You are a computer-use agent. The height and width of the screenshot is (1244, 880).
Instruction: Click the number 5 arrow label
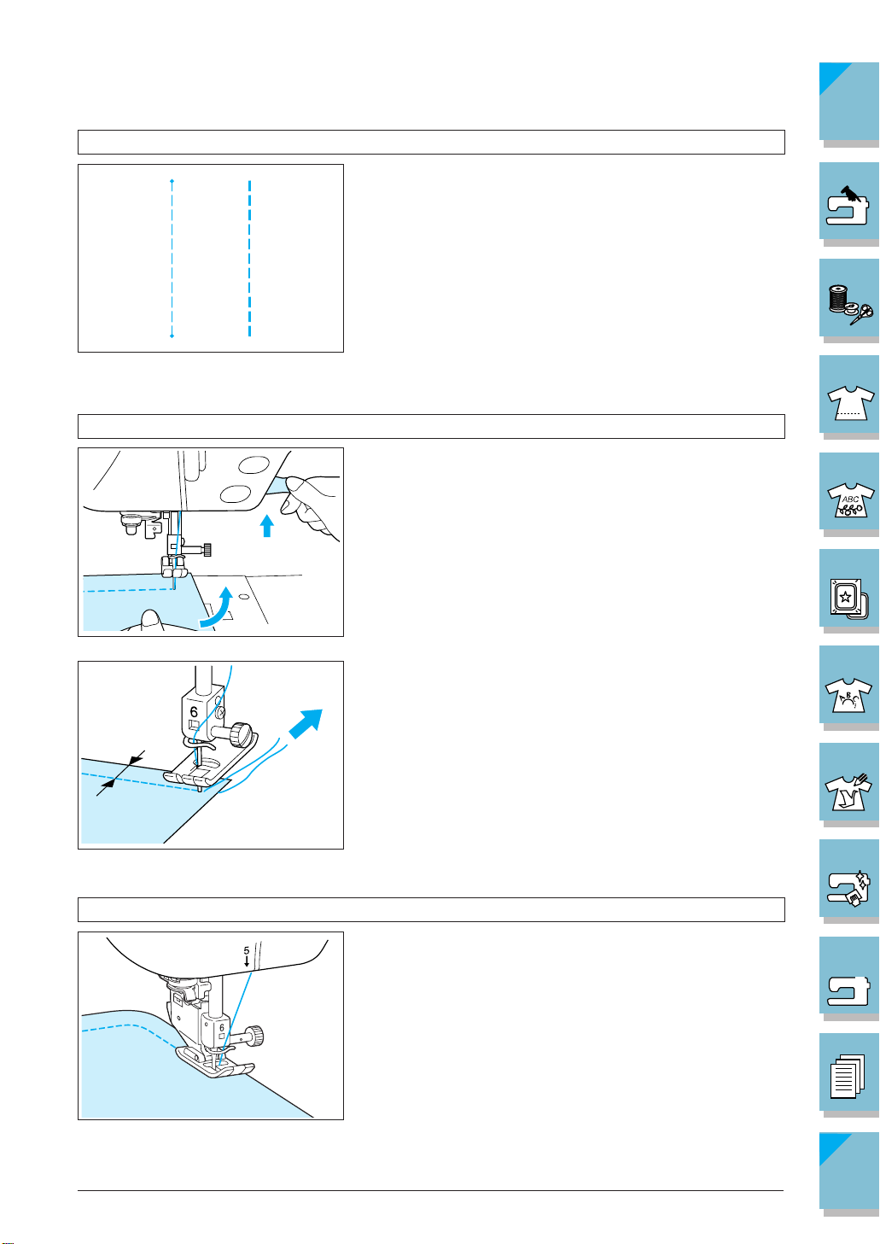pos(247,955)
